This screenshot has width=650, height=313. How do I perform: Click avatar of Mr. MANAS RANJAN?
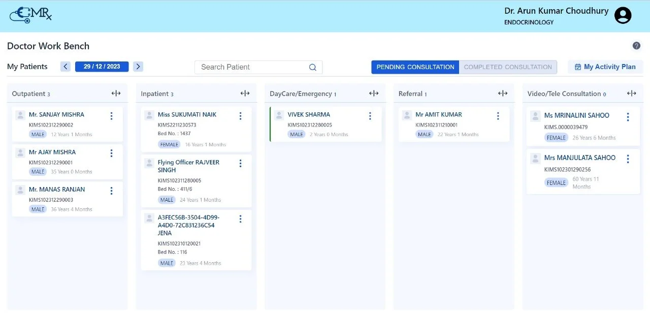(x=20, y=190)
